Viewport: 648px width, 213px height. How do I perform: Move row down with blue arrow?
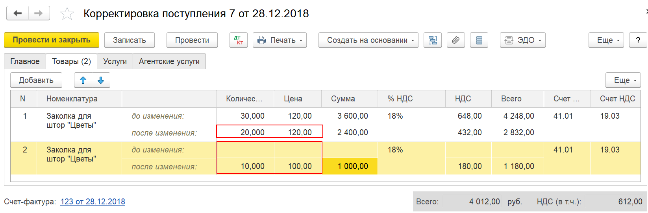pyautogui.click(x=101, y=80)
